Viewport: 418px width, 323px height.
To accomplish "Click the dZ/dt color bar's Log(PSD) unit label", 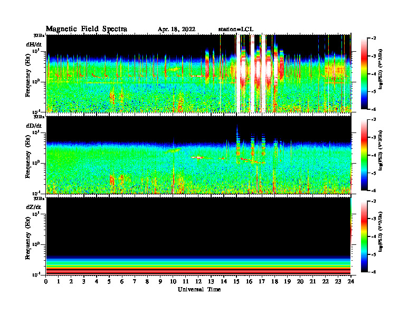I will point(381,232).
